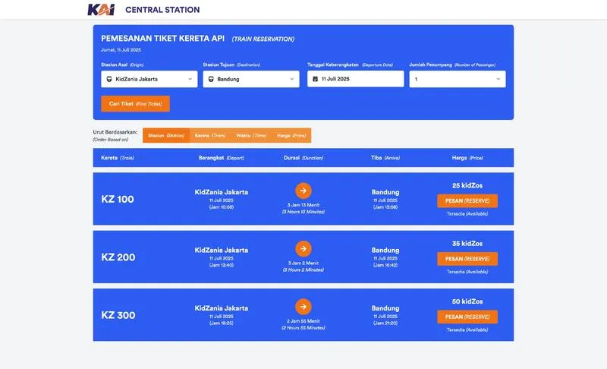Screen dimensions: 607x369
Task: Reserve the KZ 300 train
Action: click(467, 317)
